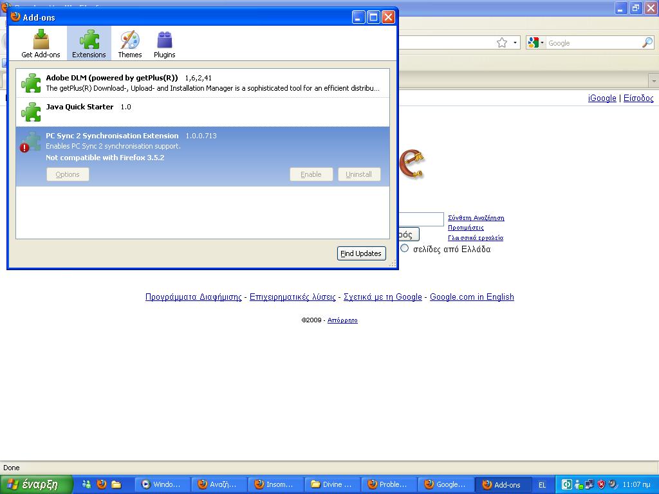Click the red incompatibility warning icon on PC Sync 2

coord(24,147)
